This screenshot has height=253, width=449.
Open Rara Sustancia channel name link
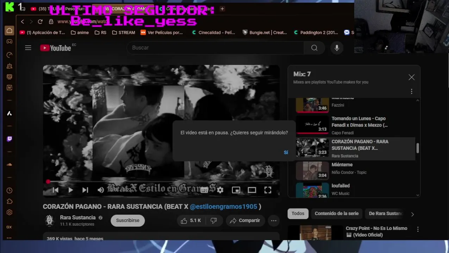tap(78, 218)
